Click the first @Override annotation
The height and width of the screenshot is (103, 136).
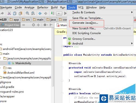click(75, 63)
